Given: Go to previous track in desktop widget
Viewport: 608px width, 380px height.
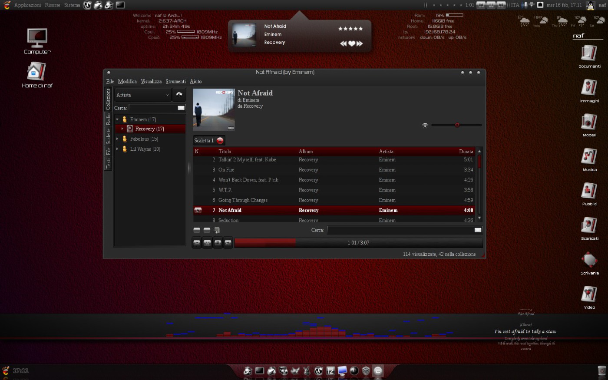Looking at the screenshot, I should (x=344, y=43).
